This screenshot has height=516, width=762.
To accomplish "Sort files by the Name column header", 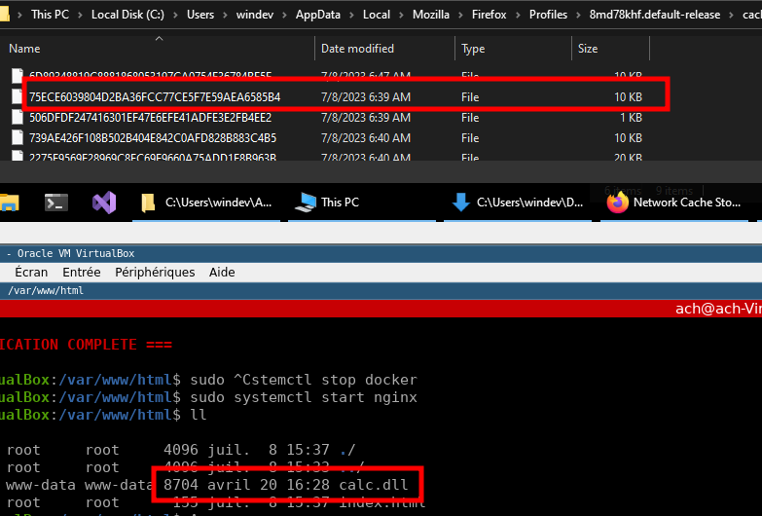I will click(x=24, y=49).
